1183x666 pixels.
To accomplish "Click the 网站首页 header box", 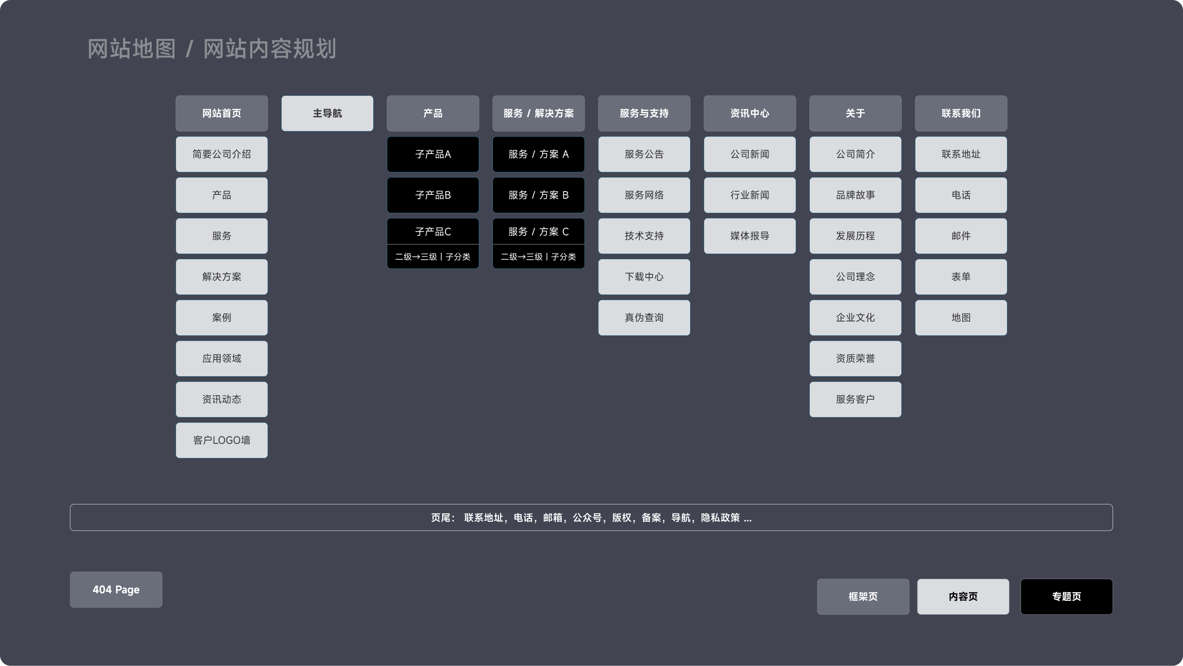I will tap(222, 113).
